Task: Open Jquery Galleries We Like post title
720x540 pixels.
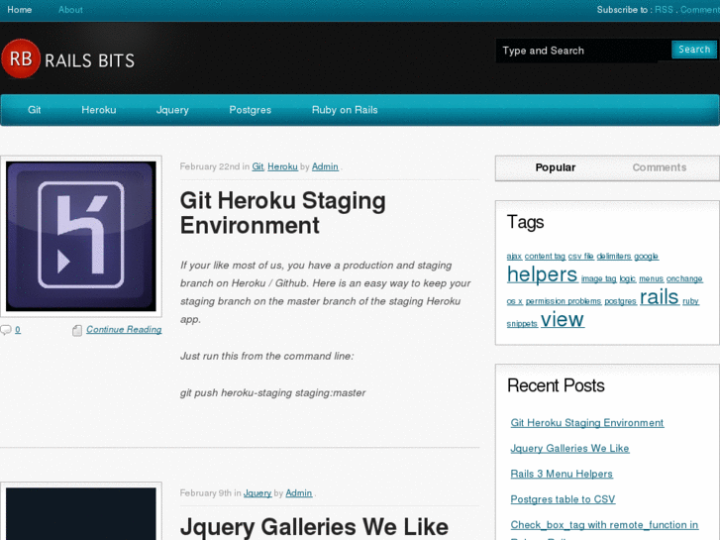Action: pos(314,527)
